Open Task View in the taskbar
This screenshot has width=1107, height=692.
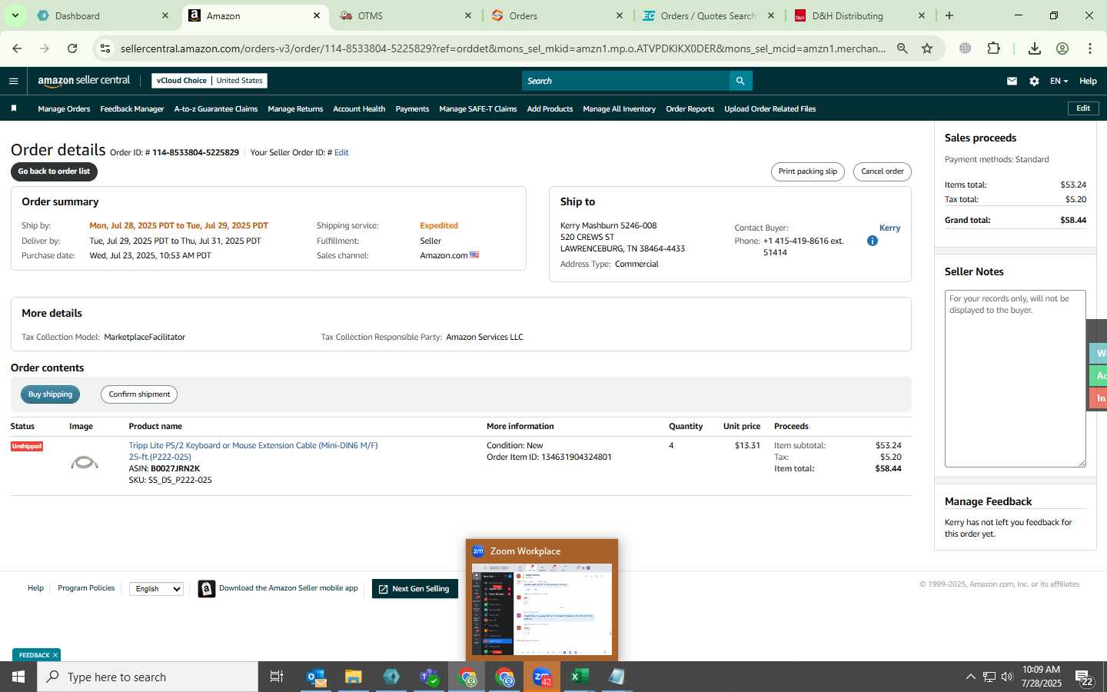[277, 677]
